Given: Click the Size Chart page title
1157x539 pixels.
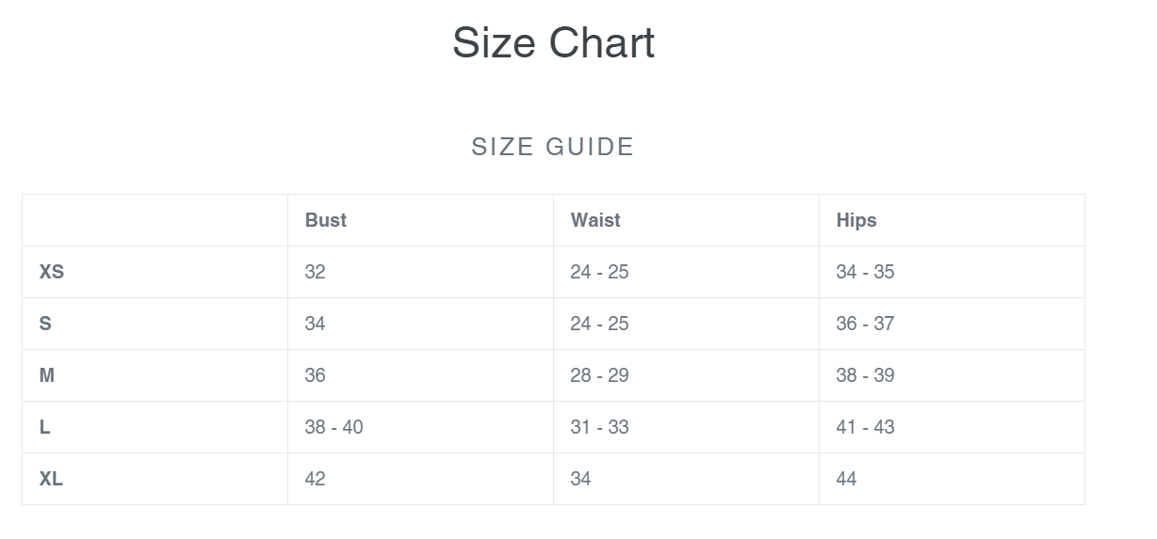Looking at the screenshot, I should pyautogui.click(x=553, y=43).
